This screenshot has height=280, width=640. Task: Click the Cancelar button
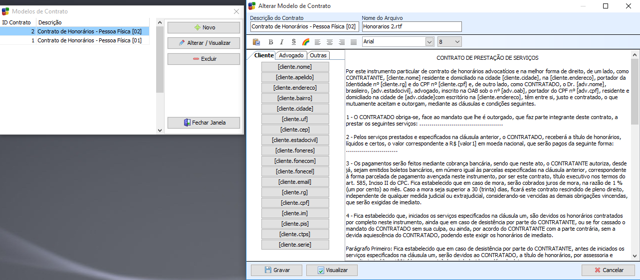click(x=608, y=270)
